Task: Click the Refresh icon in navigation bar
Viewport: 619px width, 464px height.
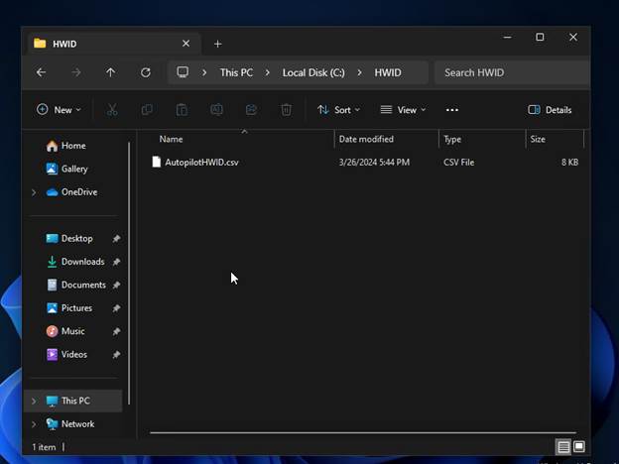Action: tap(146, 72)
